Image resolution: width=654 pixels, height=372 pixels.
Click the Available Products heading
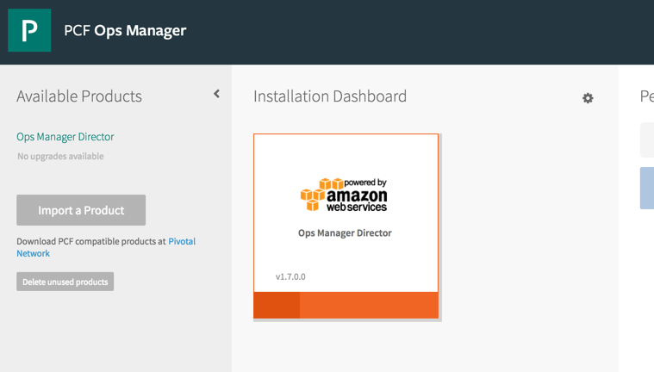pyautogui.click(x=79, y=96)
